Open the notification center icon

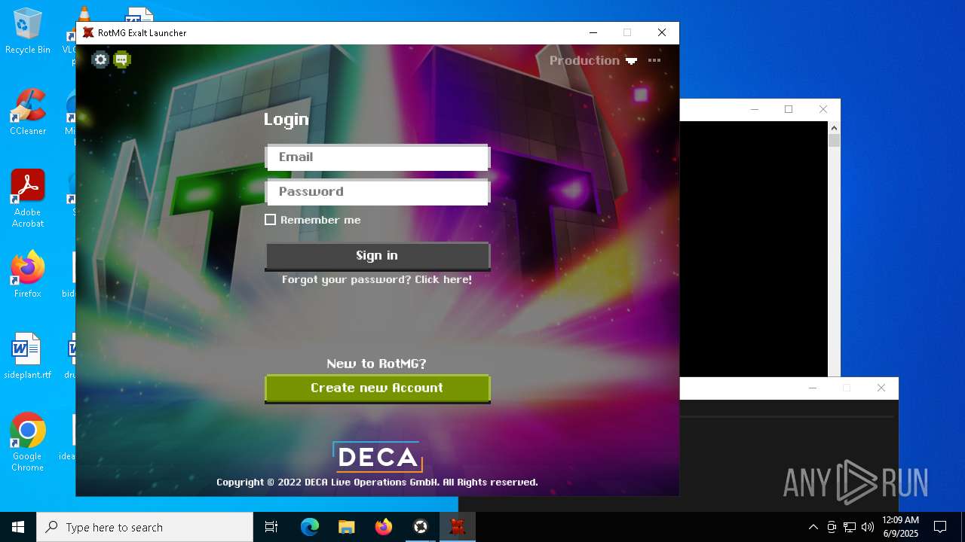click(940, 527)
